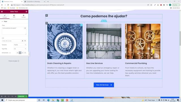The image size is (181, 102).
Task: Select the drain cleaning image
Action: point(65,41)
